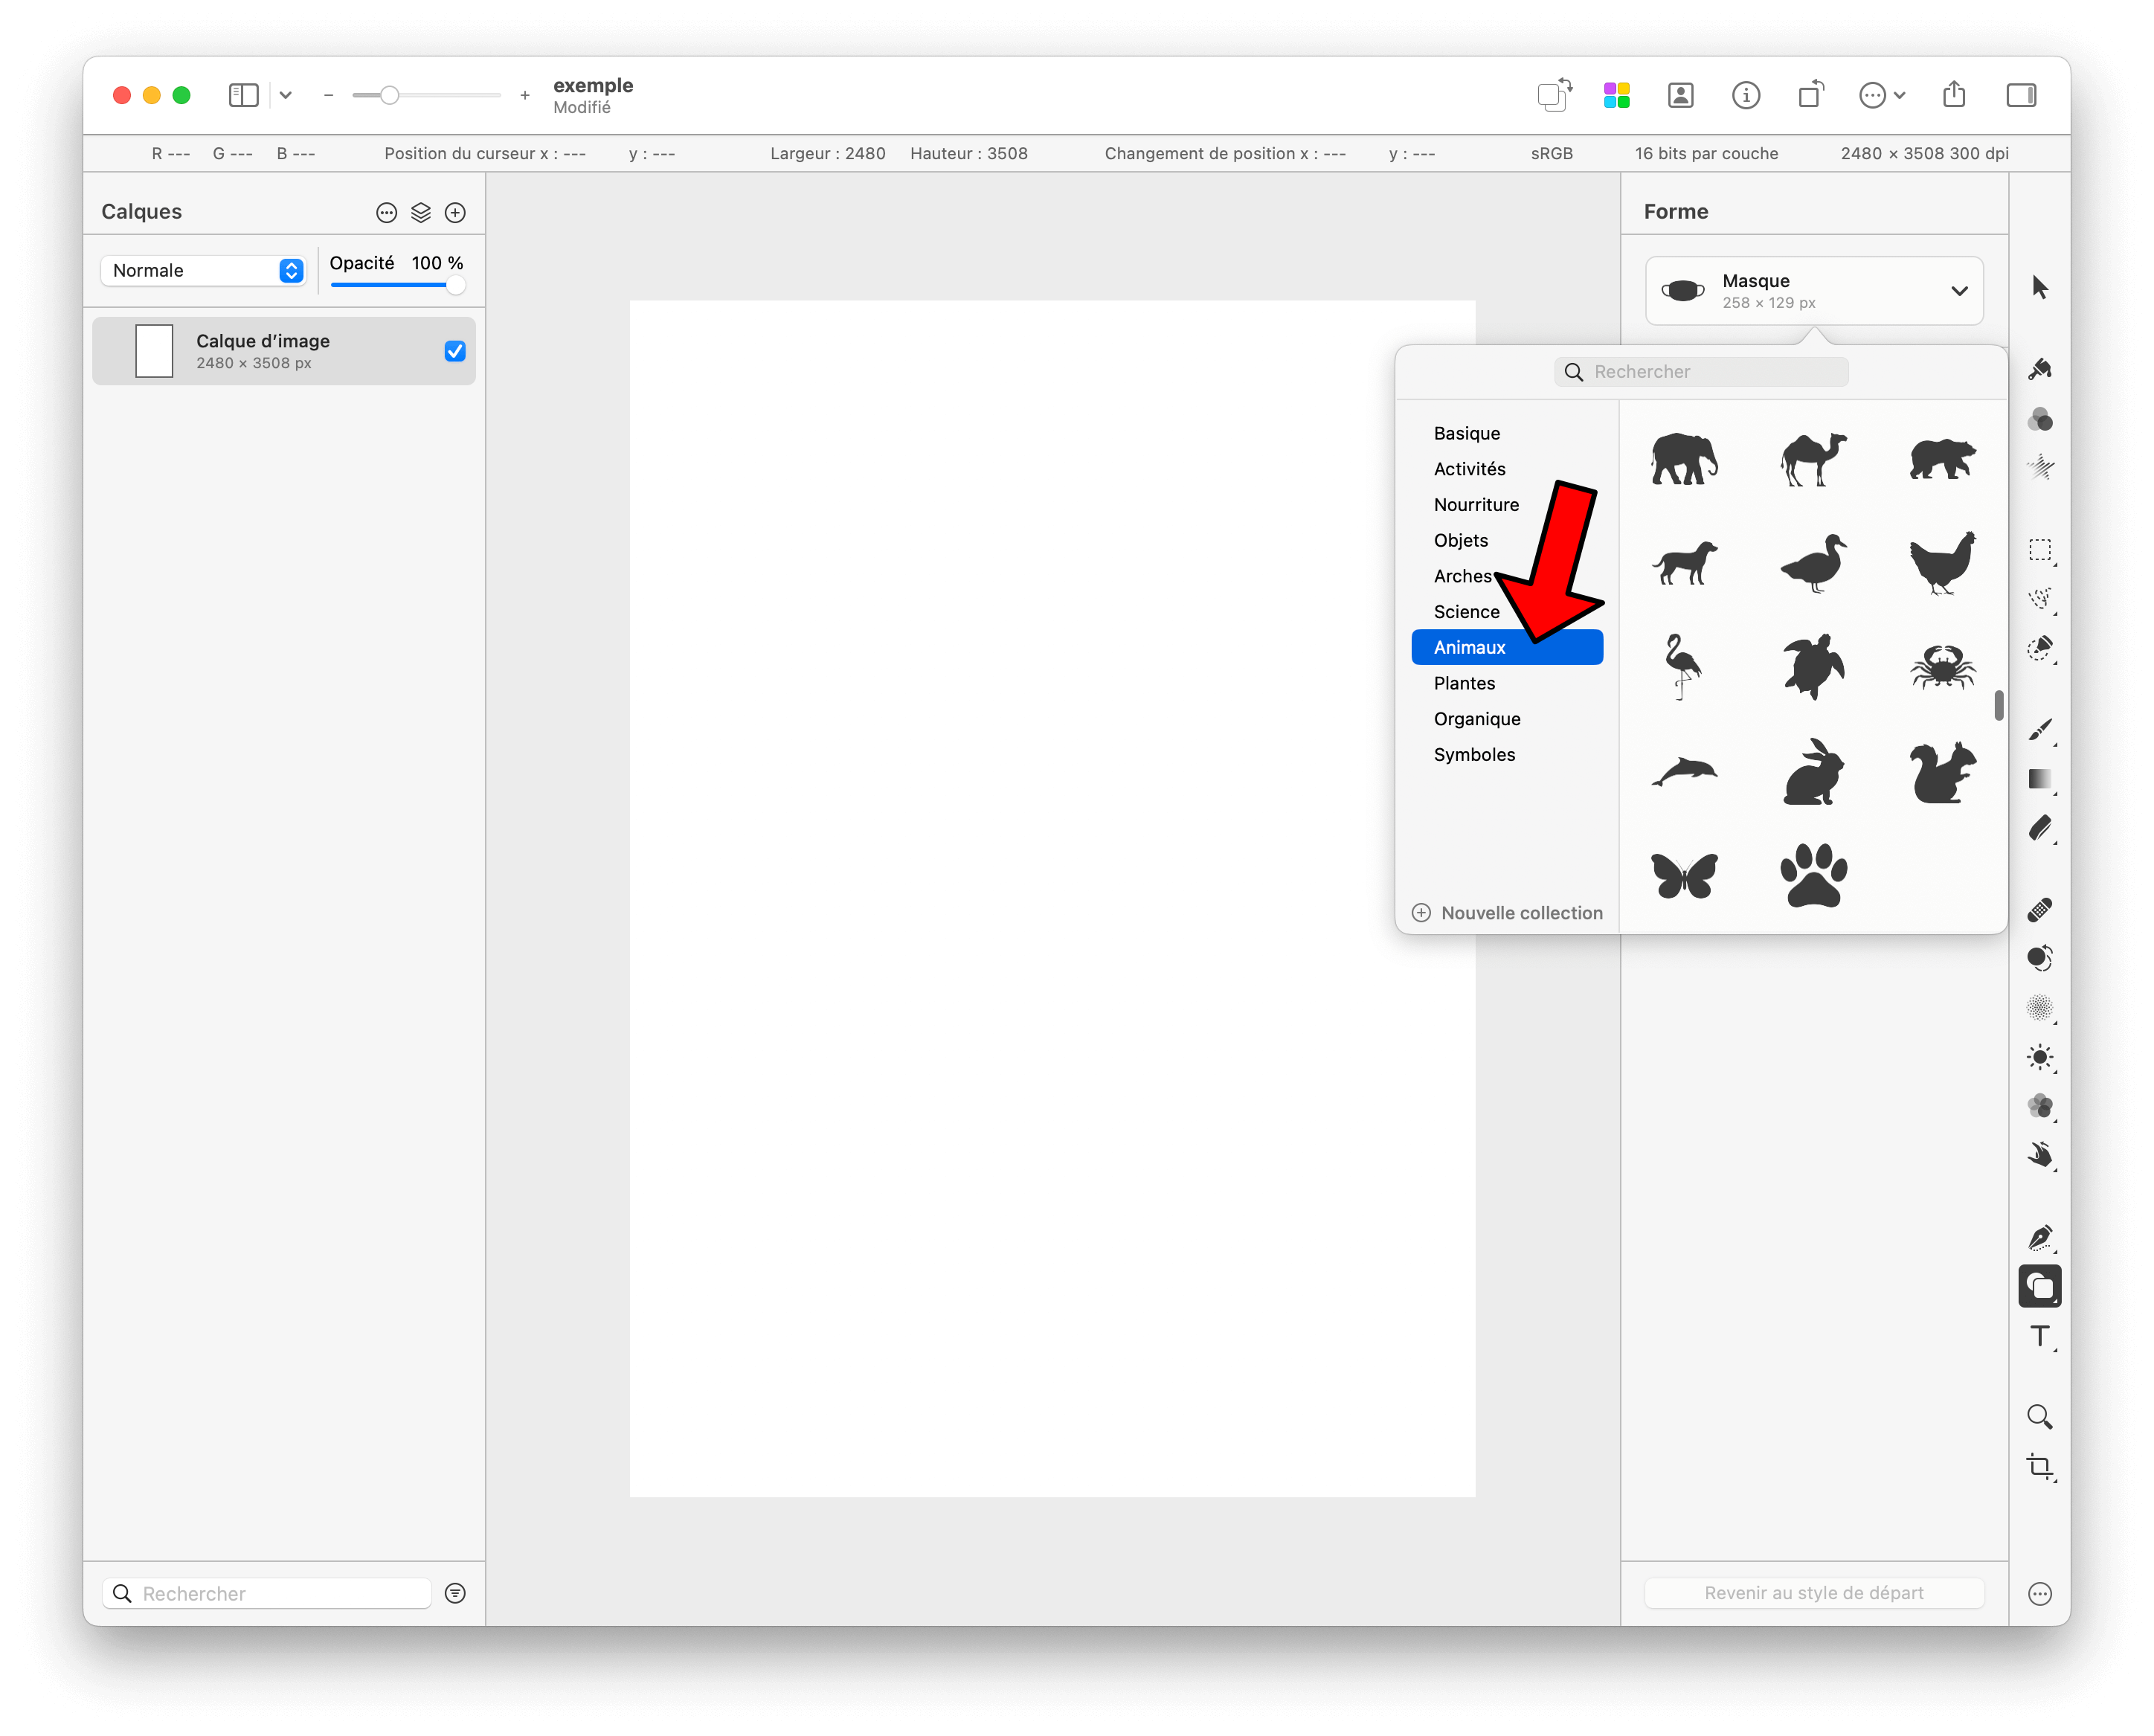Select the Plantes category
Image resolution: width=2154 pixels, height=1736 pixels.
[x=1464, y=683]
